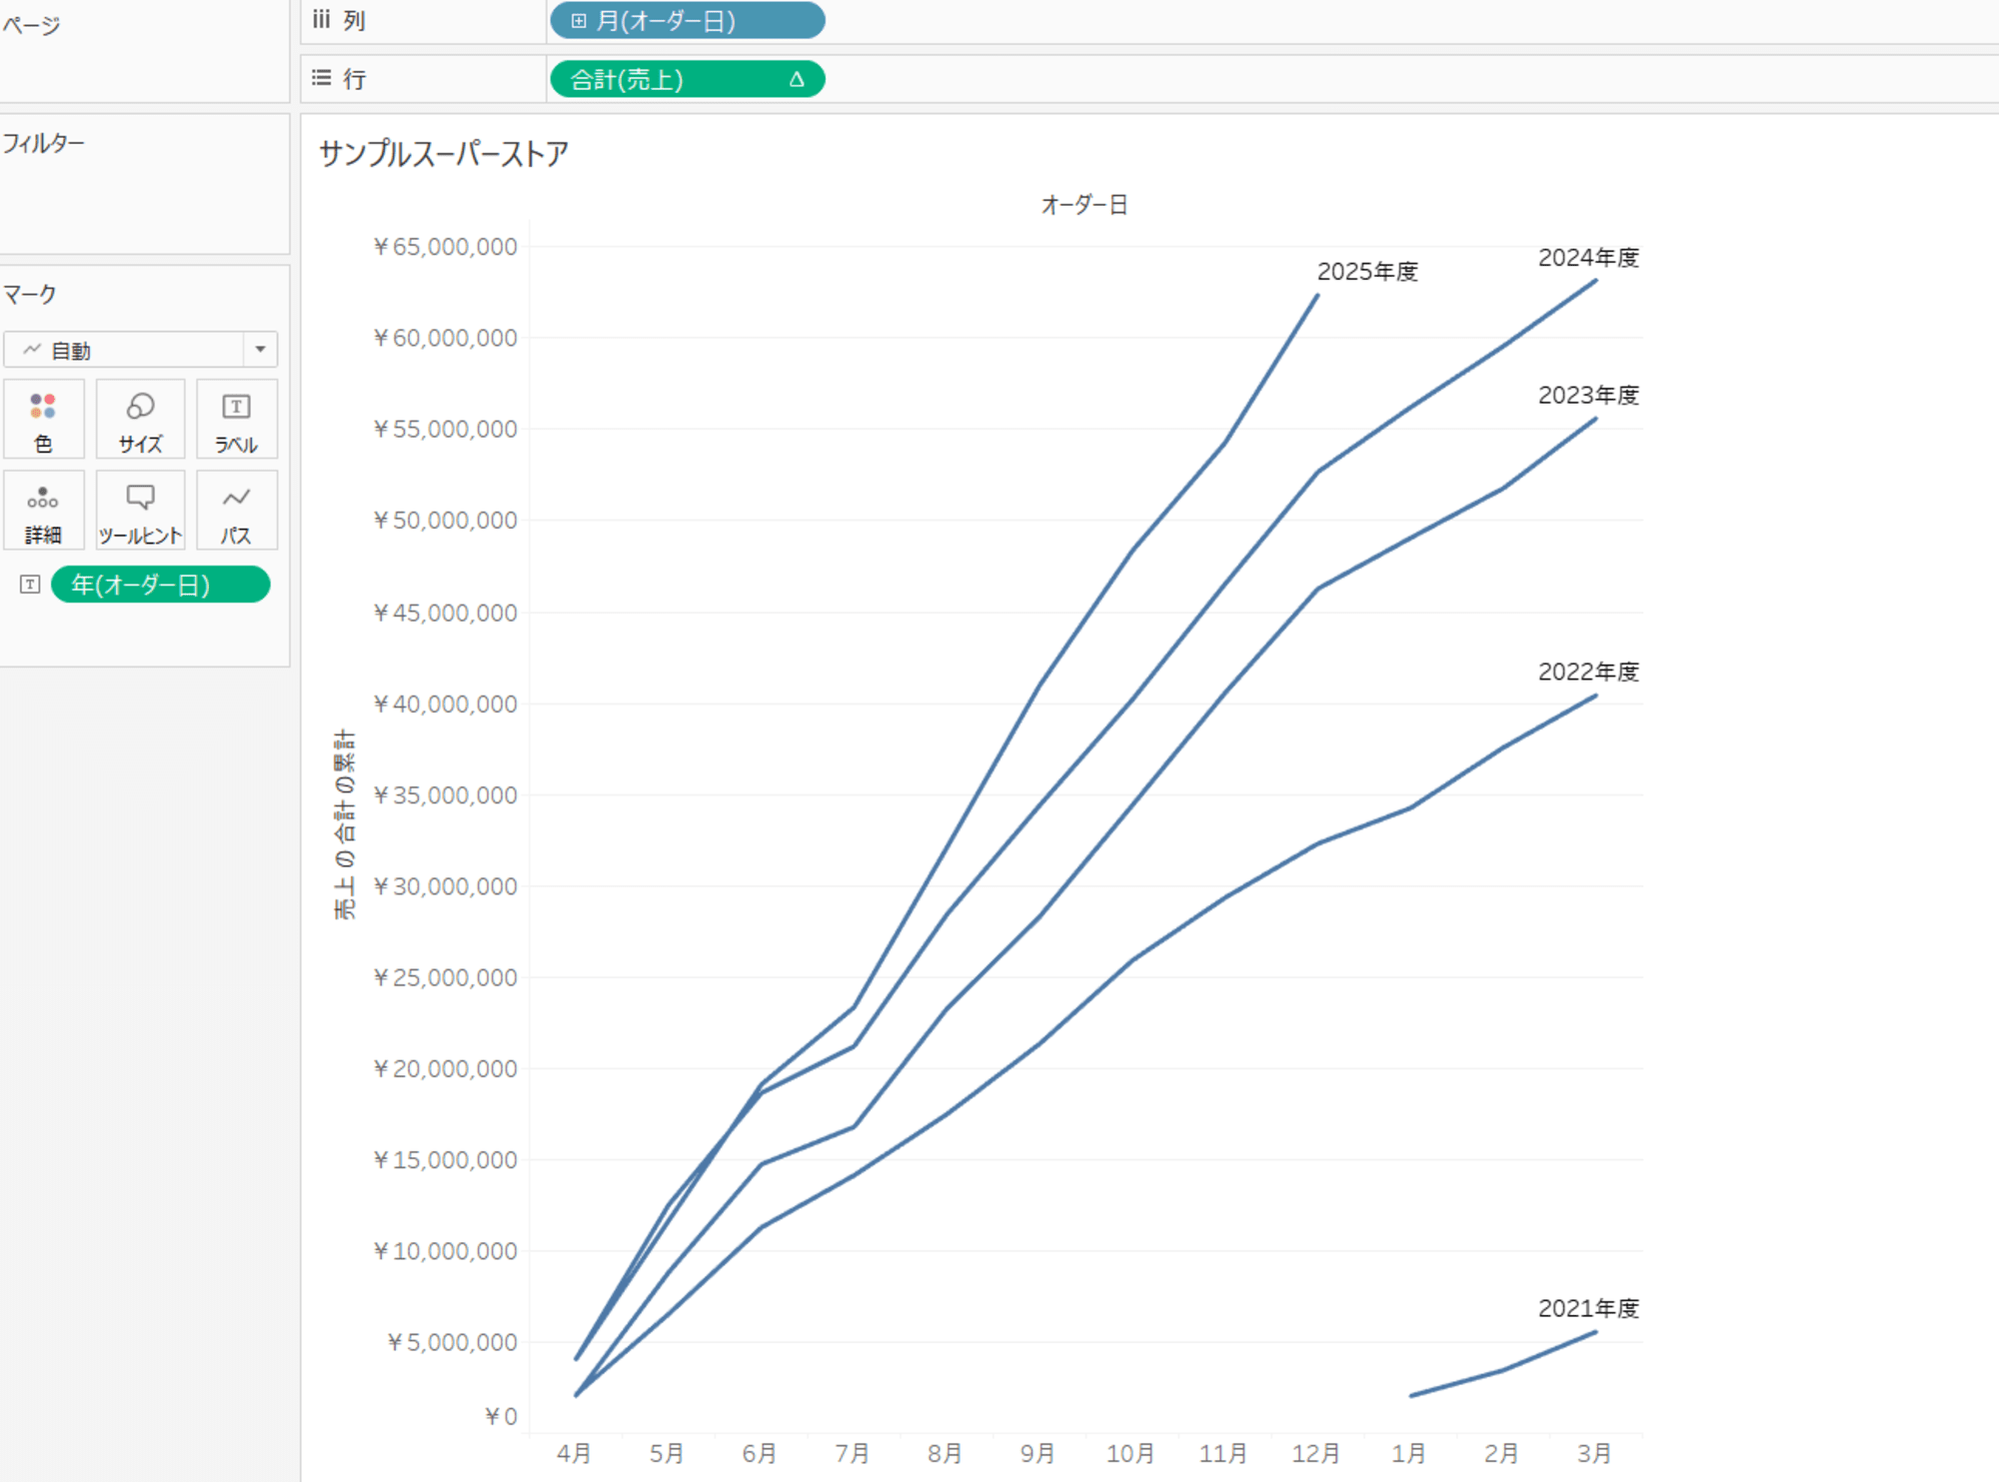The image size is (1999, 1482).
Task: Expand the plus icon on 月(オーダー日) pill
Action: (x=579, y=21)
